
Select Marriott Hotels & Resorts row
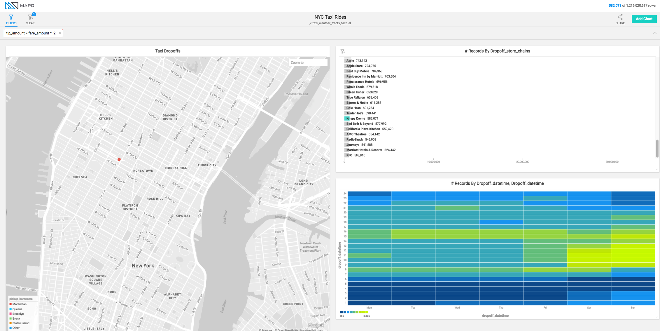(371, 150)
